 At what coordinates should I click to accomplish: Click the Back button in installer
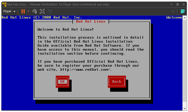(x=117, y=81)
